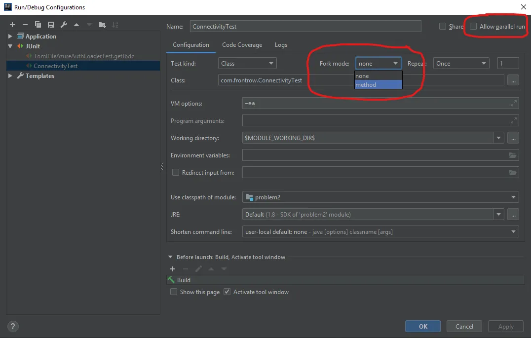
Task: Switch to Logs tab
Action: pyautogui.click(x=281, y=45)
